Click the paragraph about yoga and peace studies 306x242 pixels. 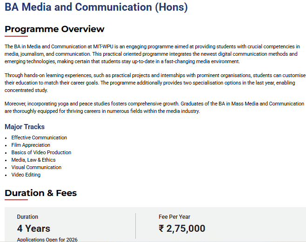point(152,108)
